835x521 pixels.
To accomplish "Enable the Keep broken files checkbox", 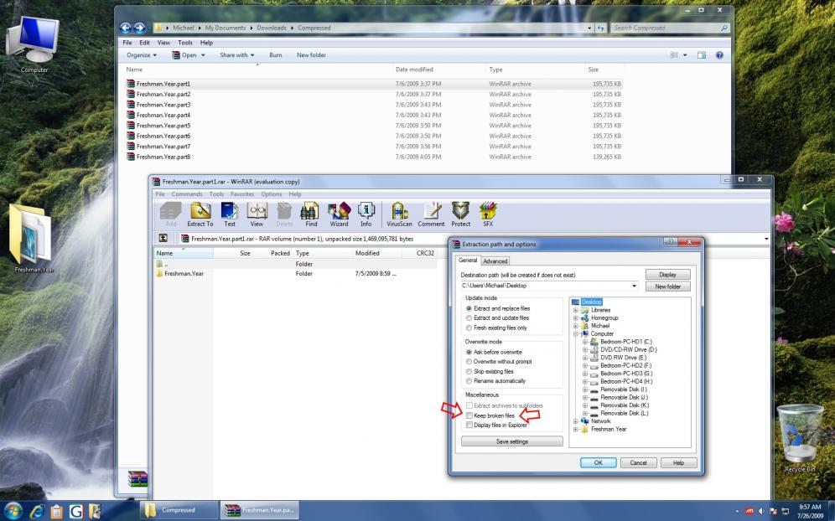I will pyautogui.click(x=469, y=415).
